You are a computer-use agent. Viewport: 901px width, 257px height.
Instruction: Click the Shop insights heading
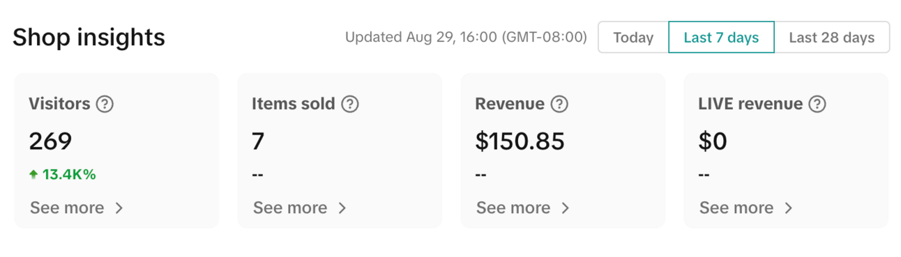89,37
